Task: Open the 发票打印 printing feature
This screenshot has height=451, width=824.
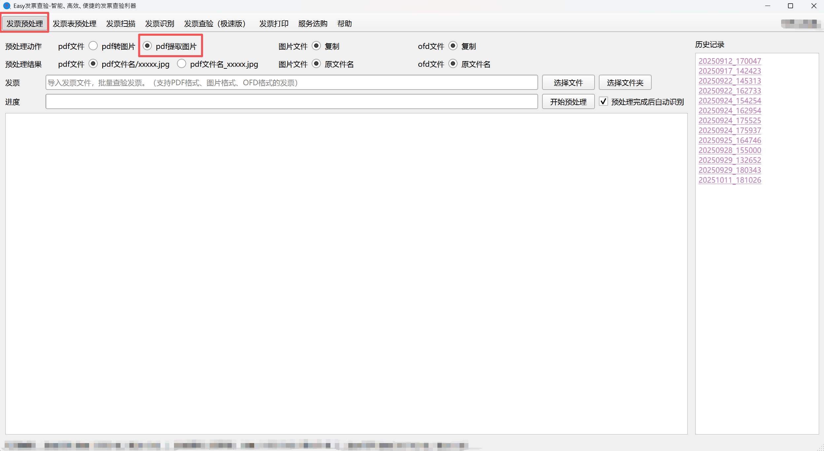Action: (x=274, y=23)
